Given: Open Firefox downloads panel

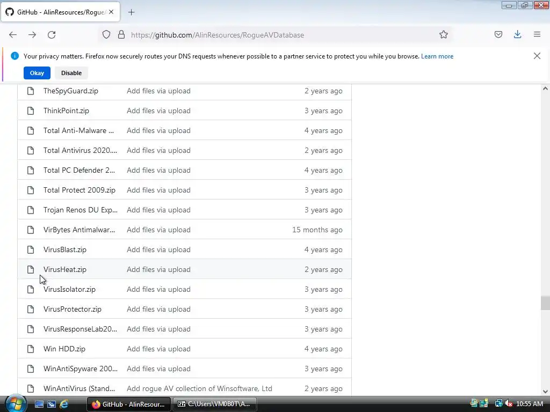Looking at the screenshot, I should (517, 34).
